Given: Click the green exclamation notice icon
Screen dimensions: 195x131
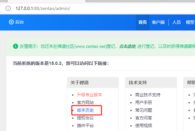Looking at the screenshot, I should [x=16, y=46].
